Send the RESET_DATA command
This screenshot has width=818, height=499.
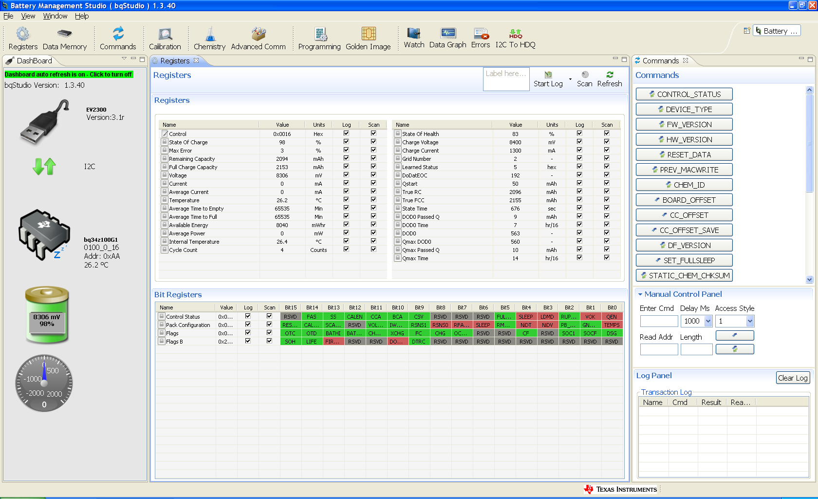684,155
